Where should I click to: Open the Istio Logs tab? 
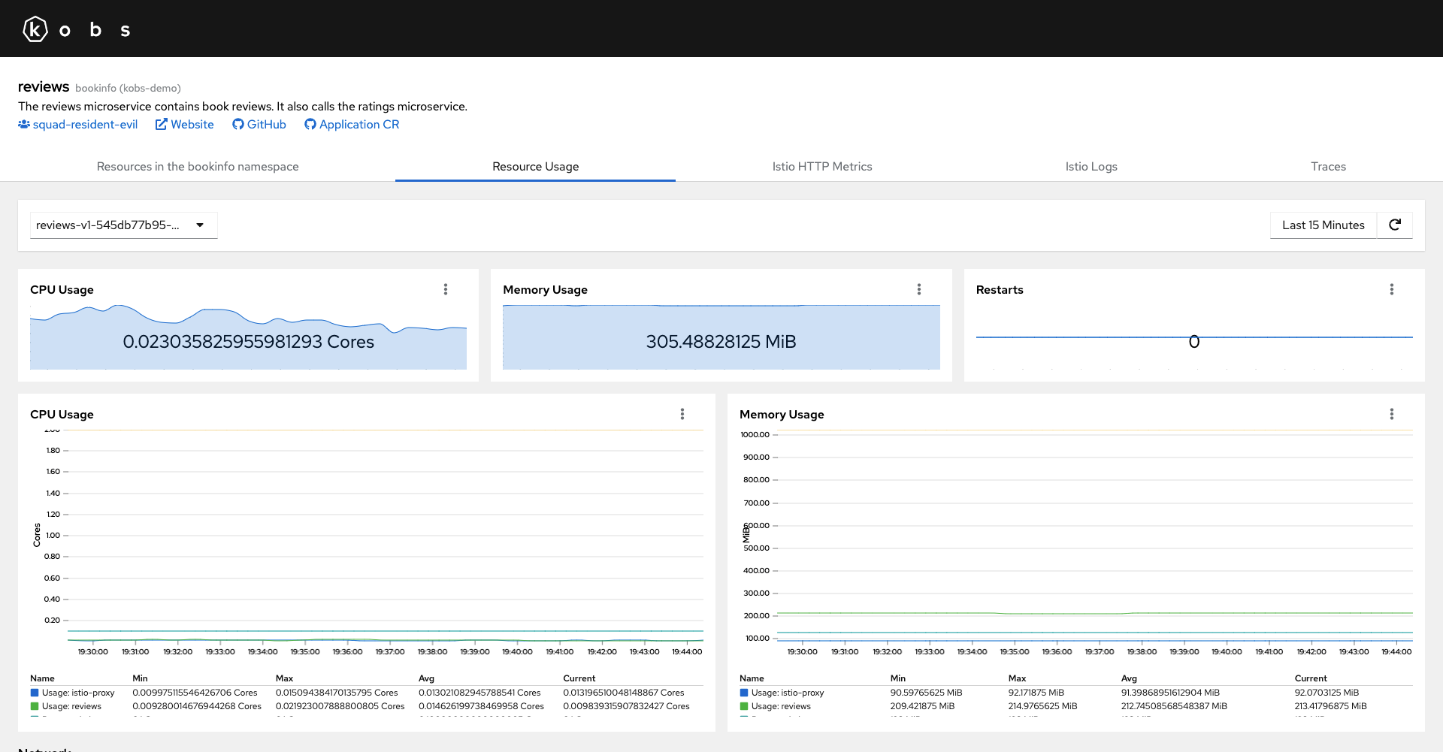click(x=1091, y=167)
